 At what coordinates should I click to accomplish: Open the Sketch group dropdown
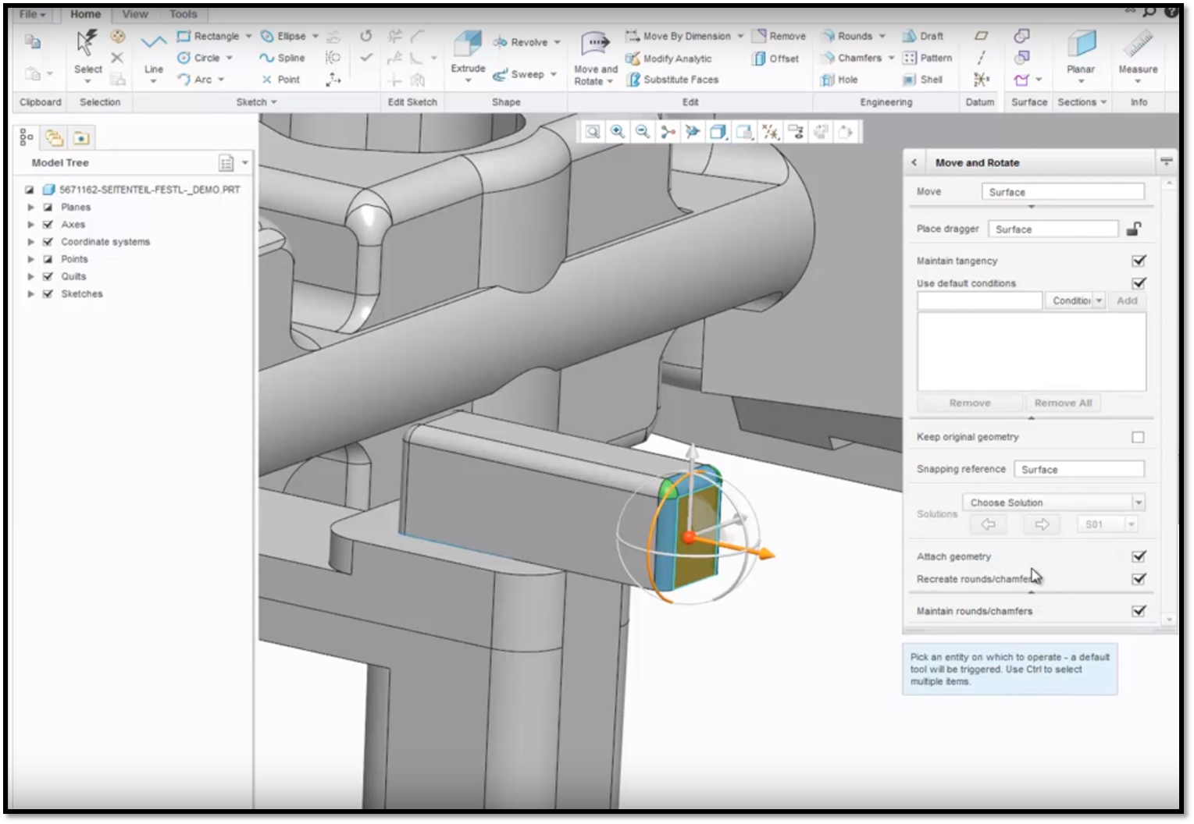pyautogui.click(x=257, y=102)
